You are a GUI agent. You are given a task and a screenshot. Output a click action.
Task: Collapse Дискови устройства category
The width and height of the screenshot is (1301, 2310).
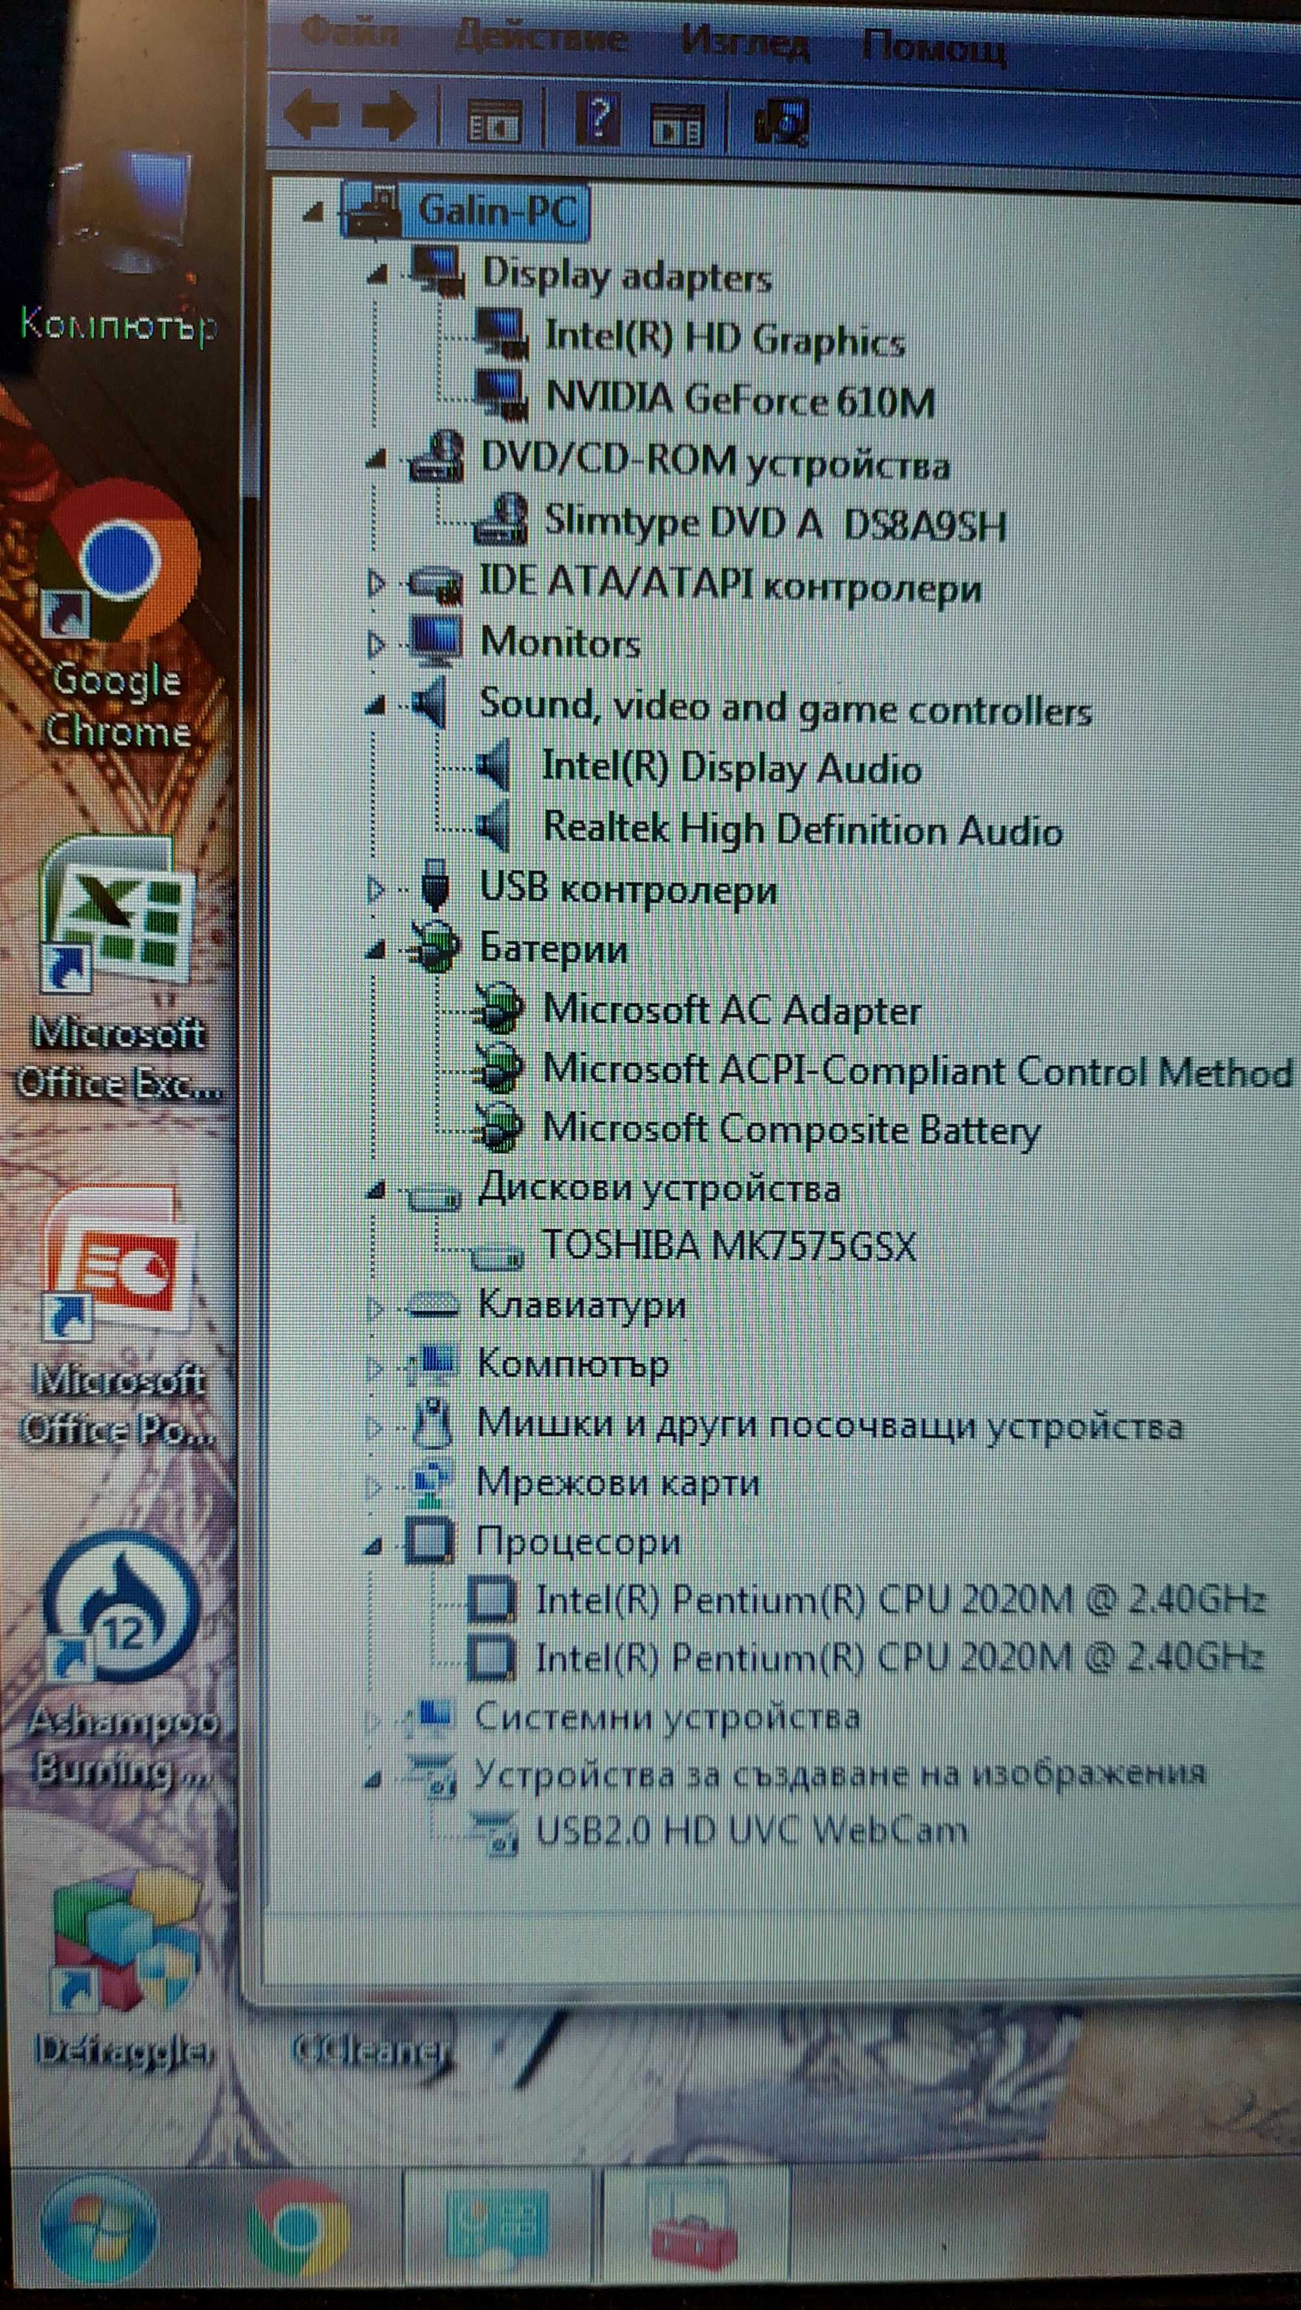[x=375, y=1191]
